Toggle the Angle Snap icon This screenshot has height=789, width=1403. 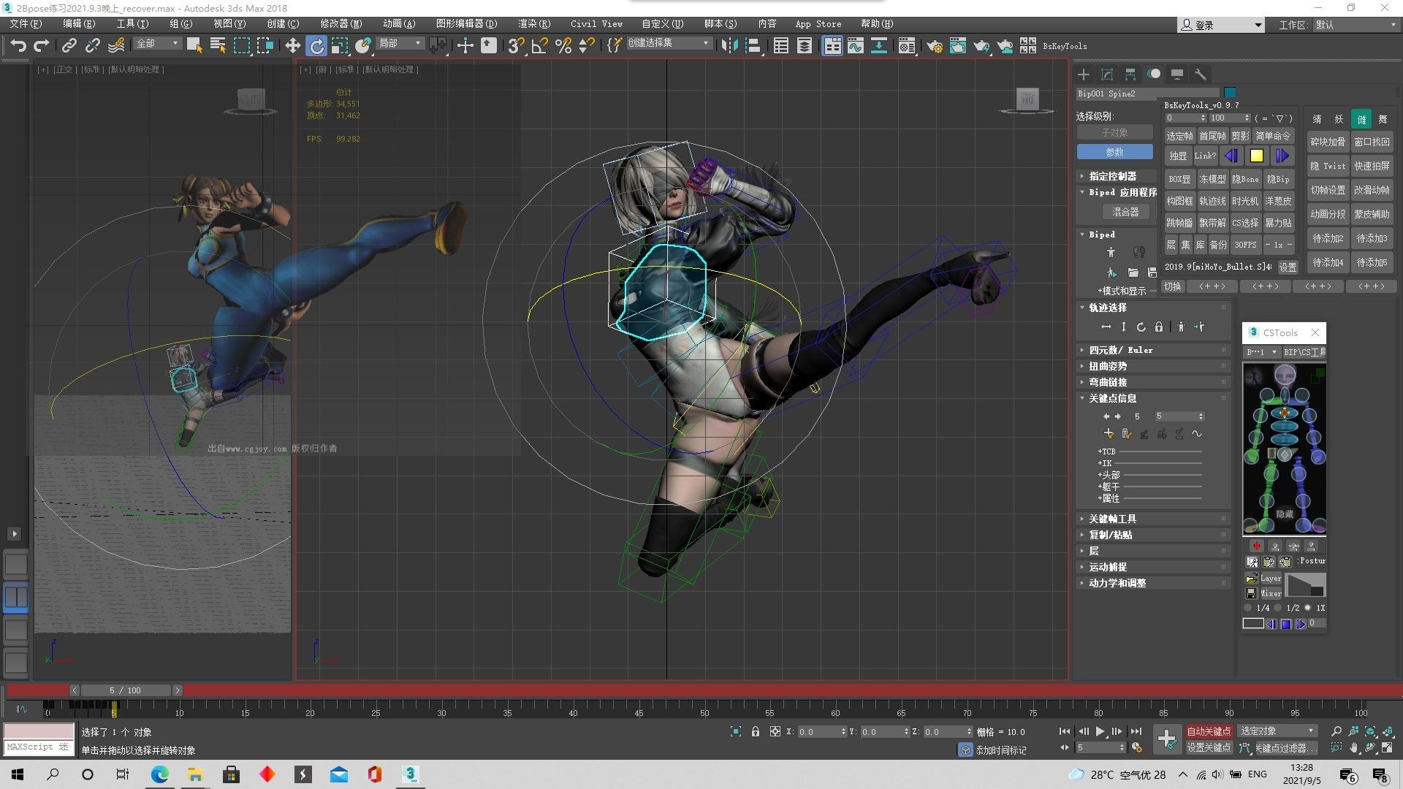point(539,45)
